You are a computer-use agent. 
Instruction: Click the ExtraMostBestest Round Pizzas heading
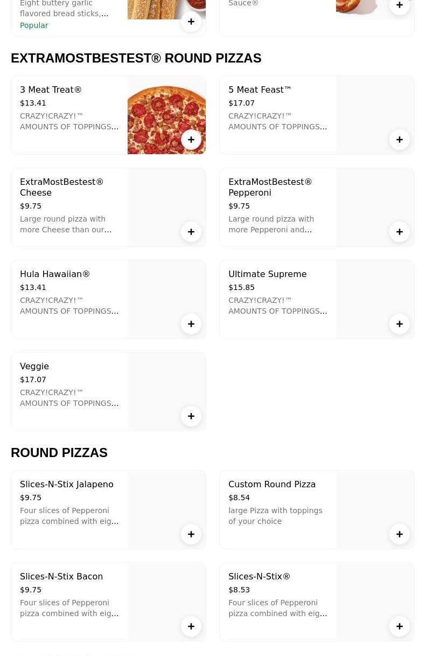tap(136, 58)
